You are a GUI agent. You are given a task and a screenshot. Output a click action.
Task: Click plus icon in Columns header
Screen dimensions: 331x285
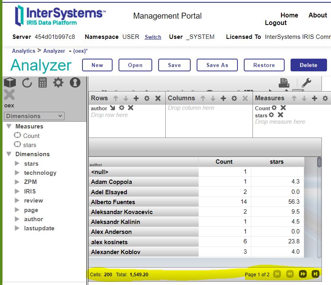click(223, 98)
